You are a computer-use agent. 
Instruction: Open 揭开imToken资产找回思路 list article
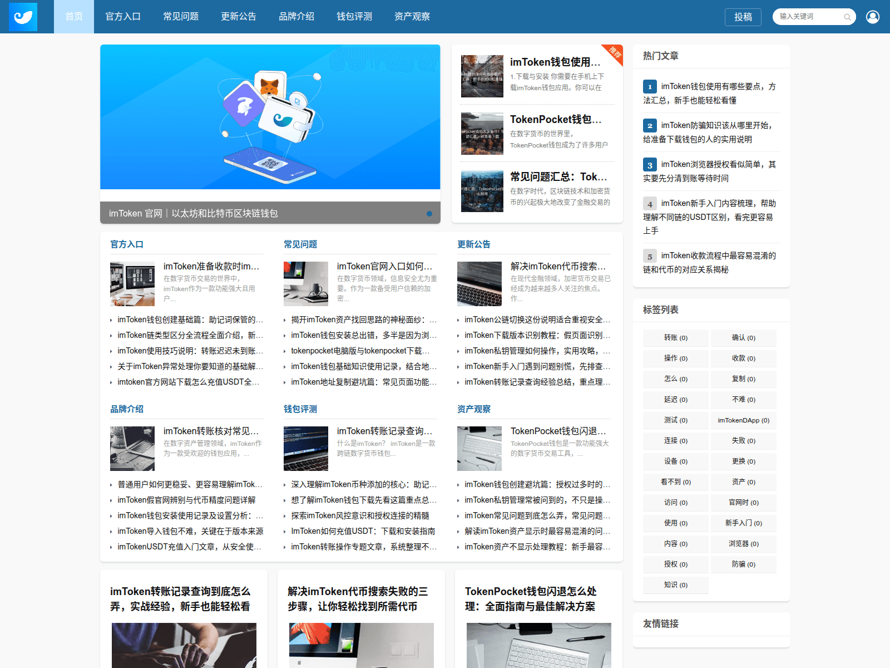coord(364,320)
